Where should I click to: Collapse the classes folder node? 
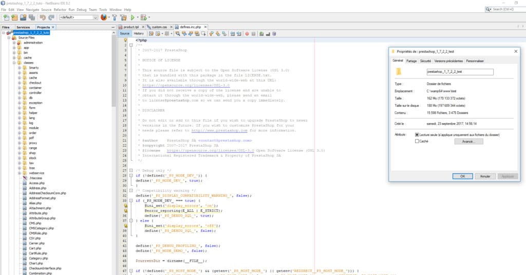tap(14, 63)
